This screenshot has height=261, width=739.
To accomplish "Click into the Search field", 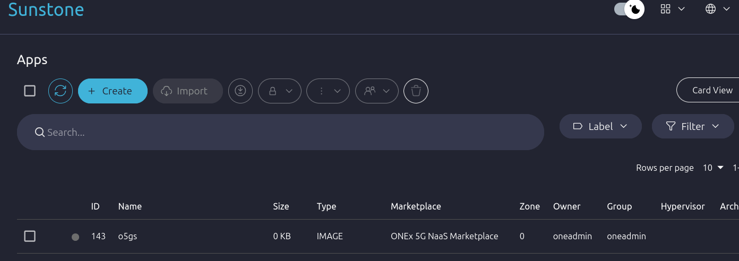I will [280, 132].
